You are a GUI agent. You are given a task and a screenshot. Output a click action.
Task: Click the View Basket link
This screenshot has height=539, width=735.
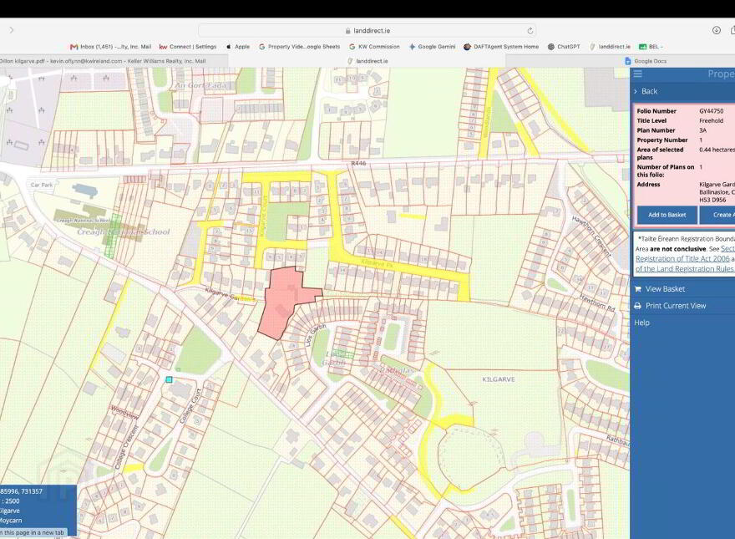(665, 289)
